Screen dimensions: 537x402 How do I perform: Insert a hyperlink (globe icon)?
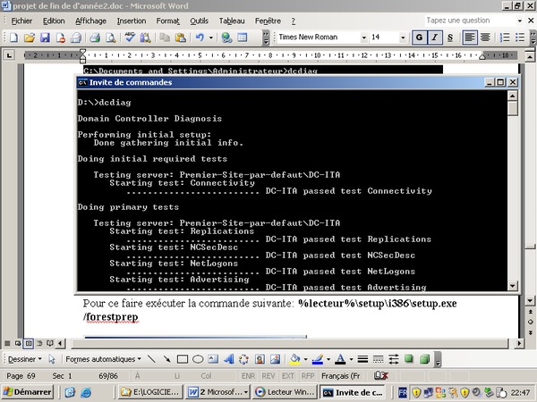(226, 38)
